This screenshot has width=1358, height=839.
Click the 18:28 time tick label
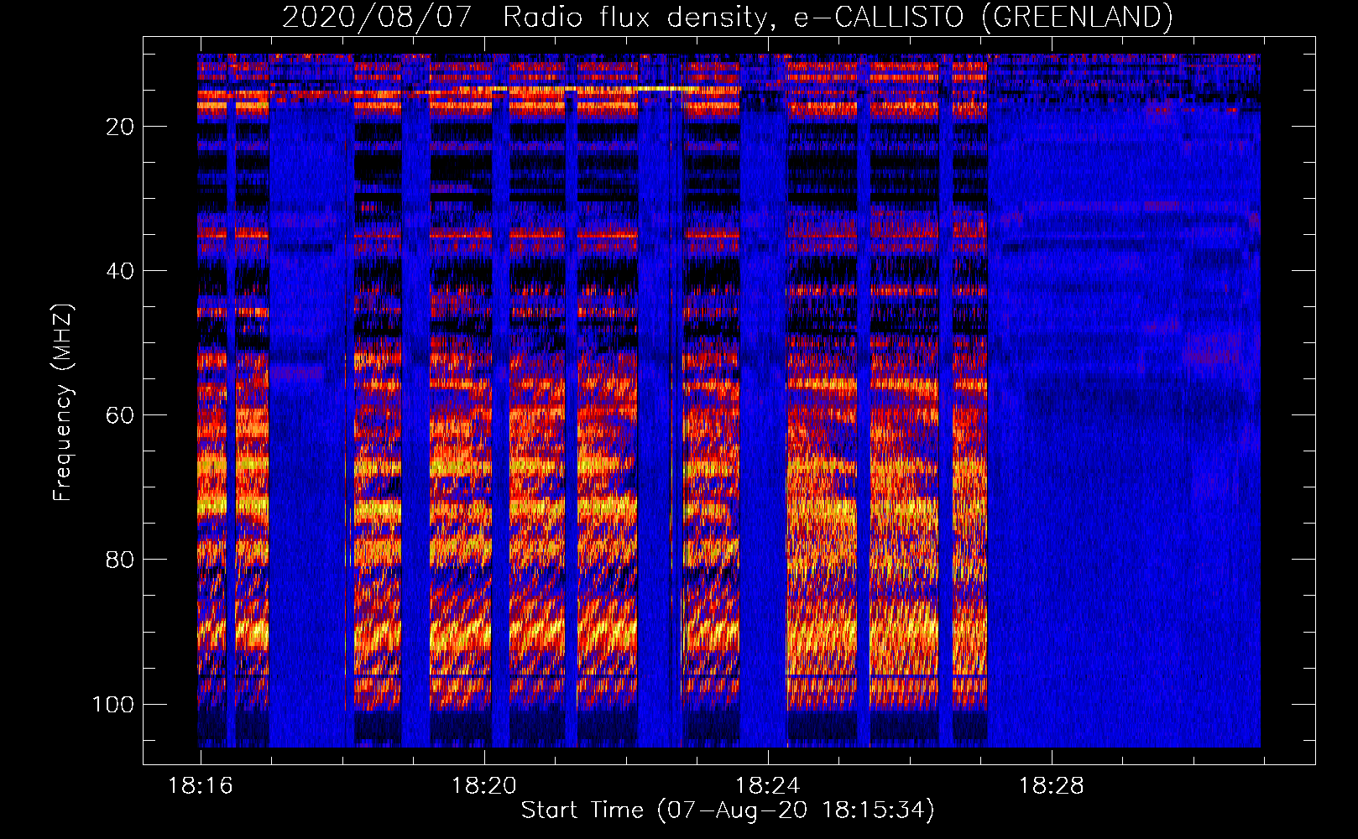tap(1051, 786)
